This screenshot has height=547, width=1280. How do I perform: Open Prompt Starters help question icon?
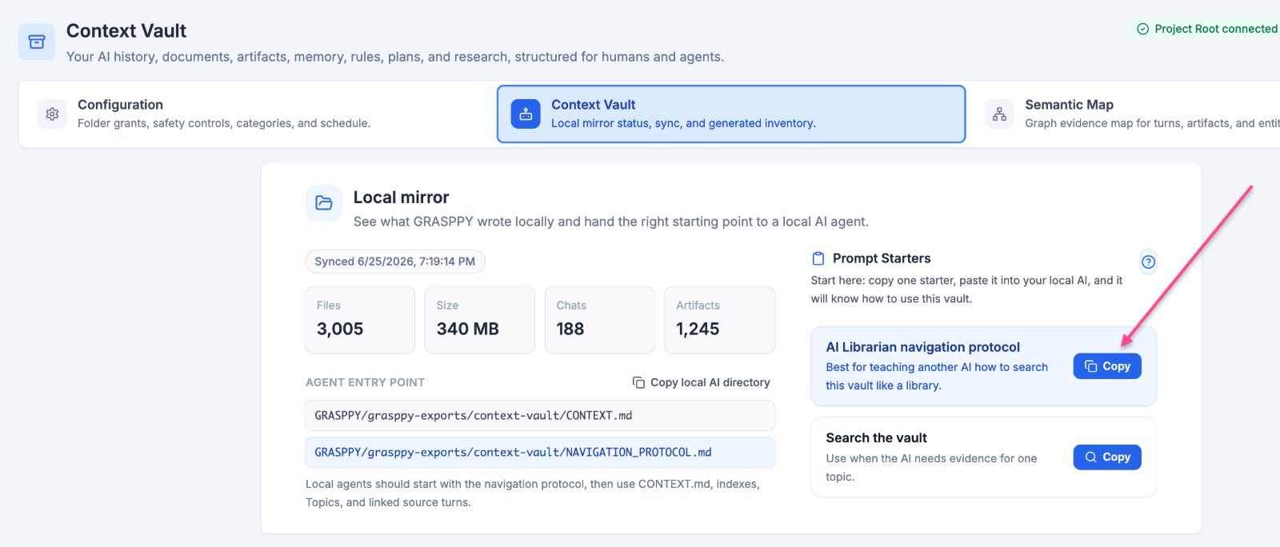click(x=1148, y=262)
